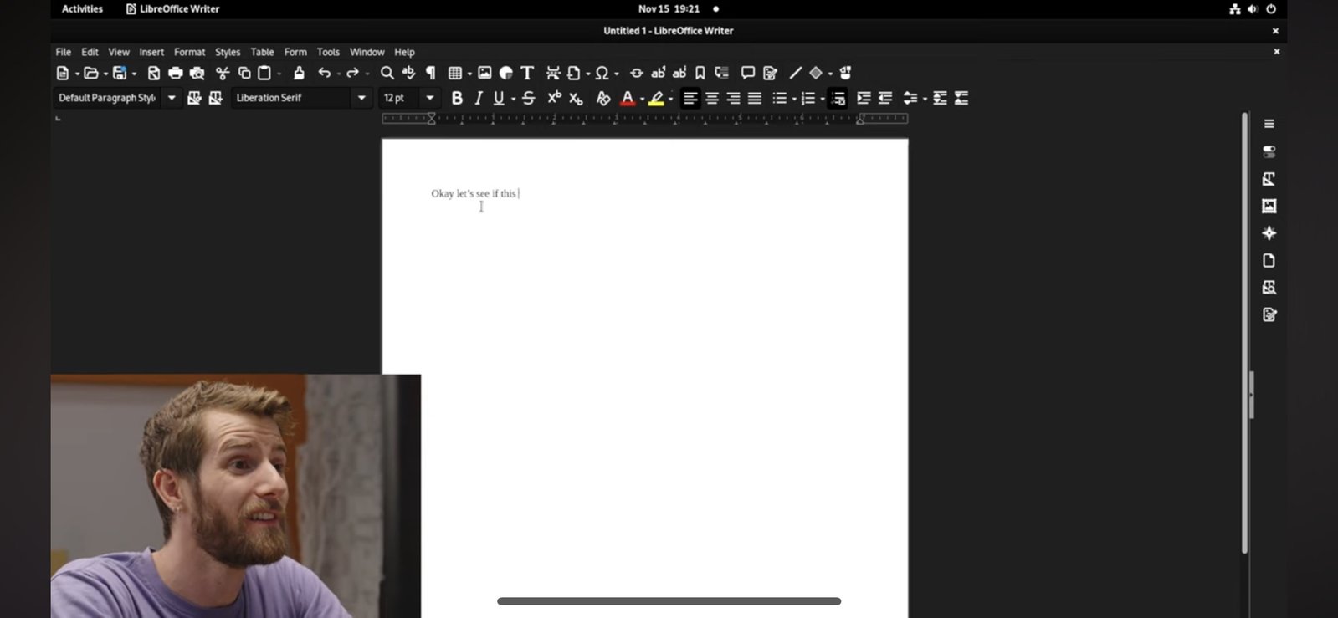The height and width of the screenshot is (618, 1338).
Task: Click the Insert Image icon
Action: pos(484,74)
